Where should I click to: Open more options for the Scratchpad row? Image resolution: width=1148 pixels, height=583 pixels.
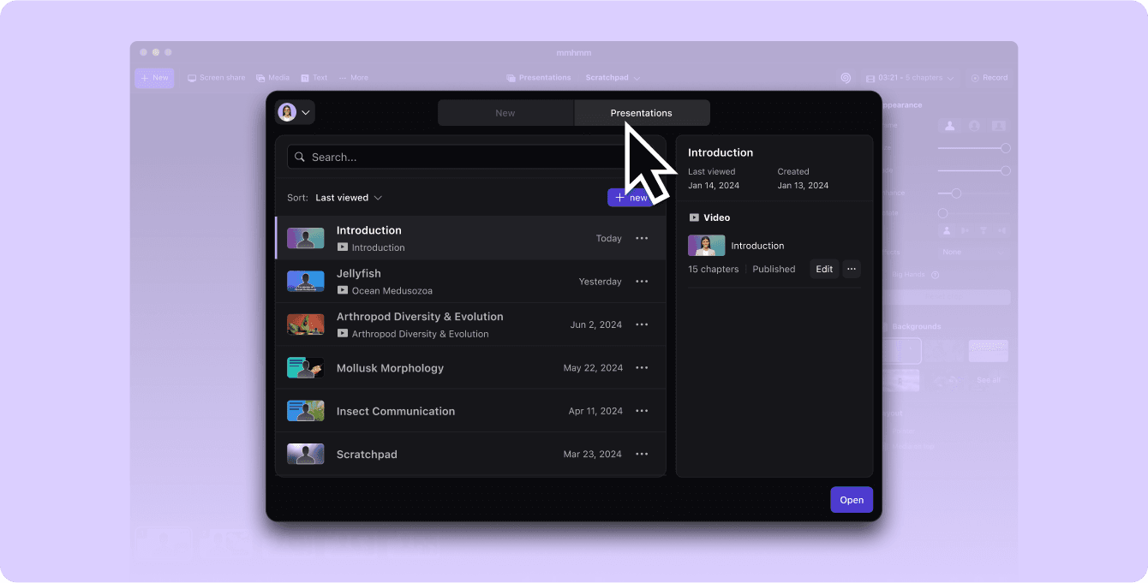pyautogui.click(x=642, y=455)
